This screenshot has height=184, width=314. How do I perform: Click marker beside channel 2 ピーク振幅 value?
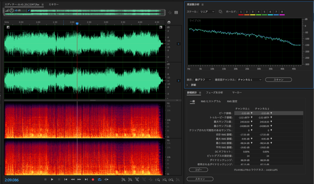[x=271, y=113]
